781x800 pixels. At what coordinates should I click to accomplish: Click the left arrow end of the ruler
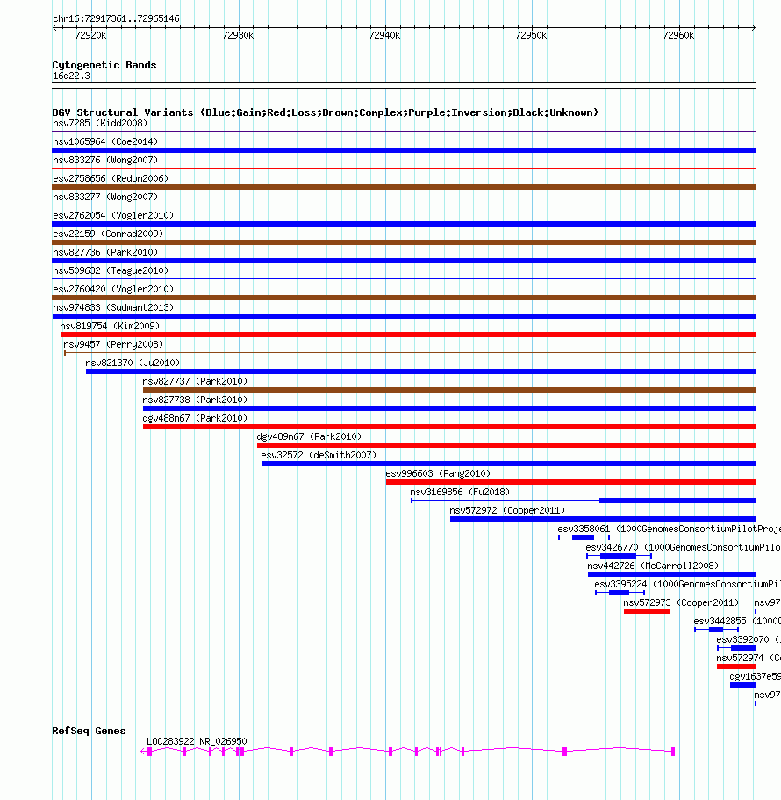(54, 27)
